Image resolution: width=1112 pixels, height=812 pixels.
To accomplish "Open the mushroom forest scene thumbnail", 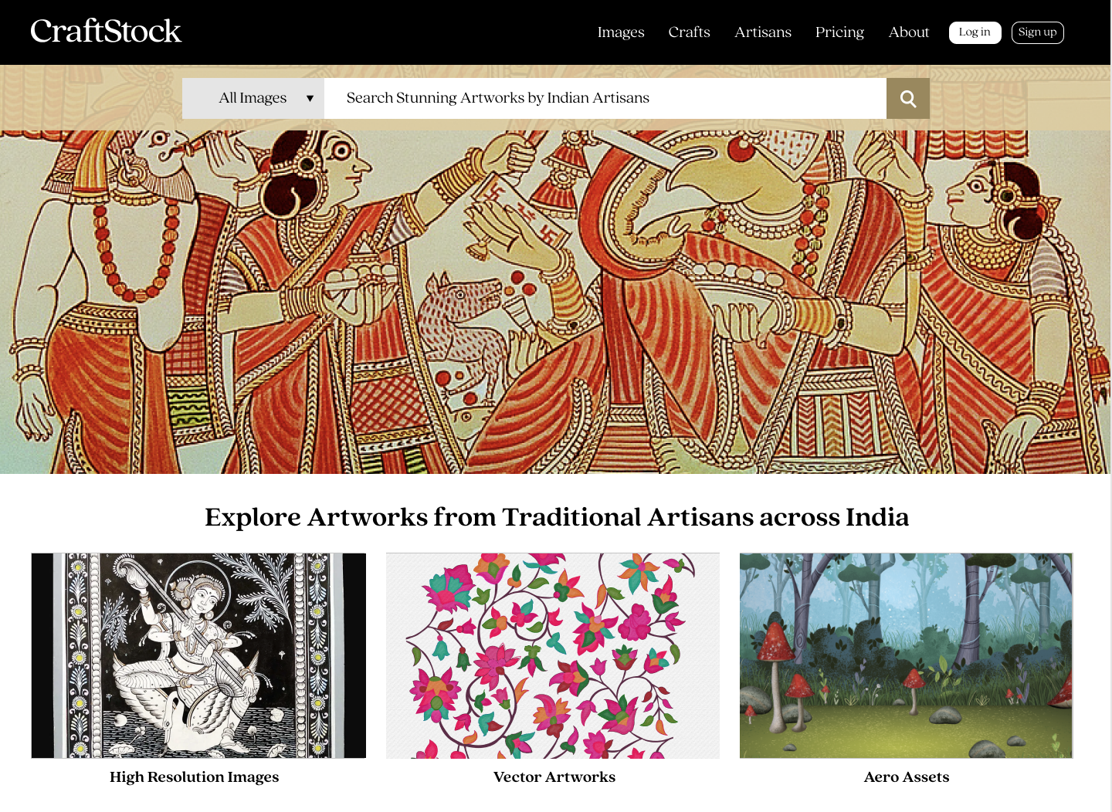I will pos(906,655).
